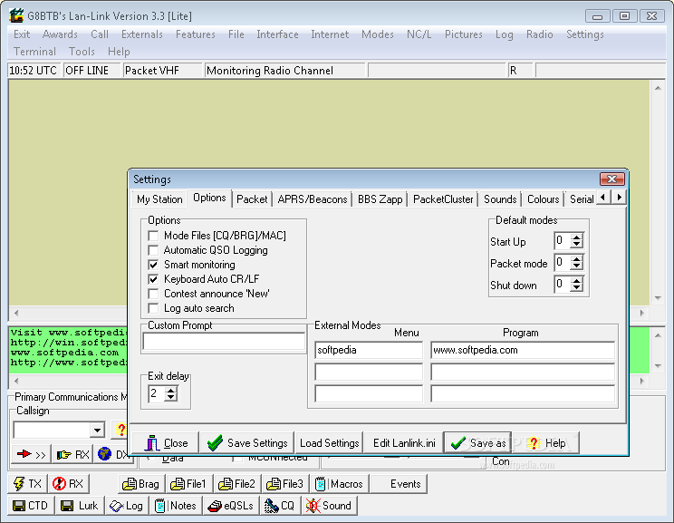Click the Lan-Link title bar app icon

pyautogui.click(x=16, y=16)
